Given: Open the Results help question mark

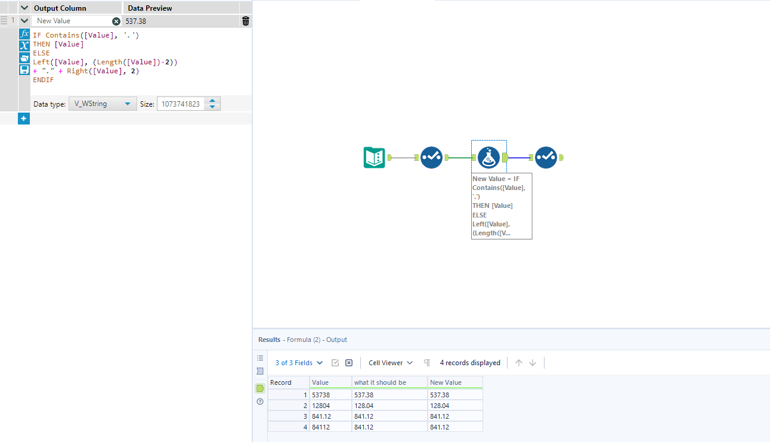Looking at the screenshot, I should [260, 401].
